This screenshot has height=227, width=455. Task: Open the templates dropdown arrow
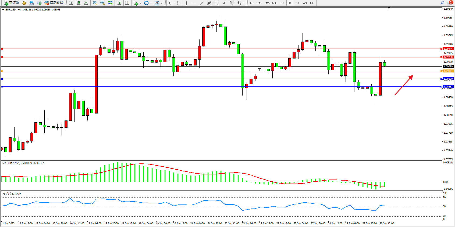pos(161,3)
